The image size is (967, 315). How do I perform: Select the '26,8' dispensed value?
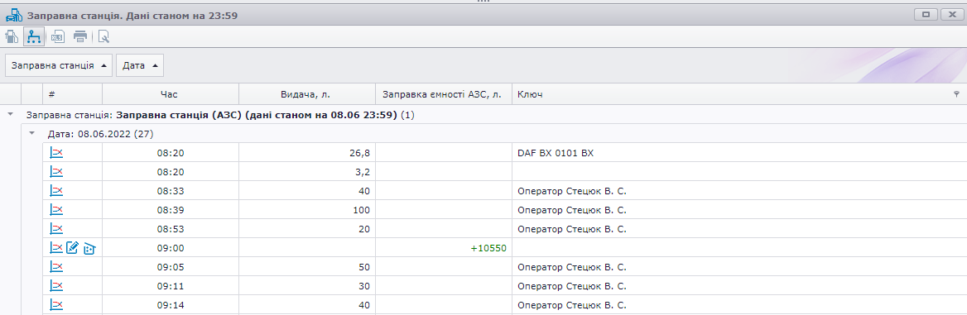[359, 153]
